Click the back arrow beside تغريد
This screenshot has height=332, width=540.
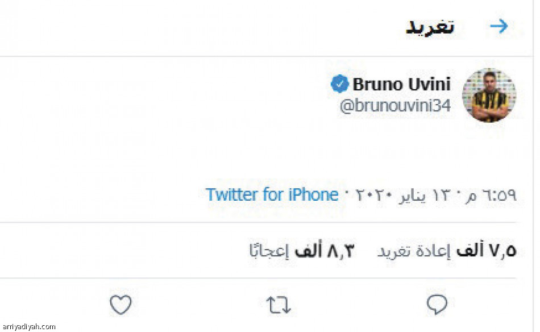click(x=499, y=26)
